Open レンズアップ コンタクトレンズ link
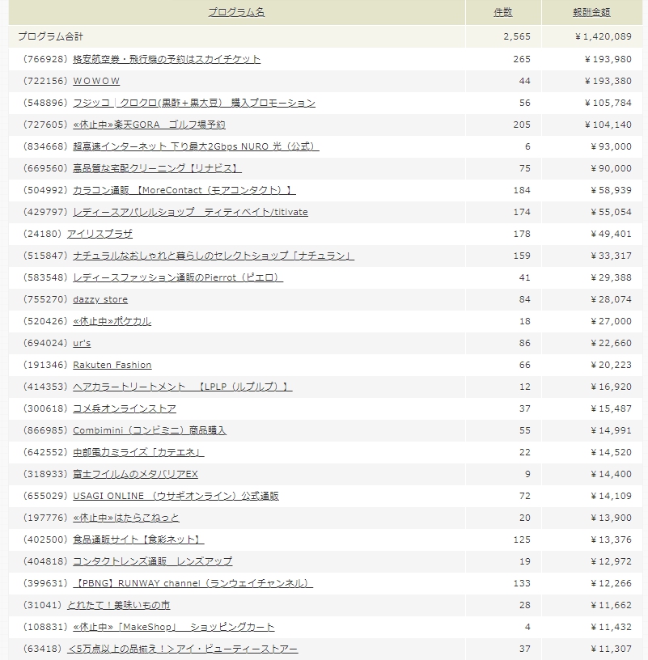 152,562
